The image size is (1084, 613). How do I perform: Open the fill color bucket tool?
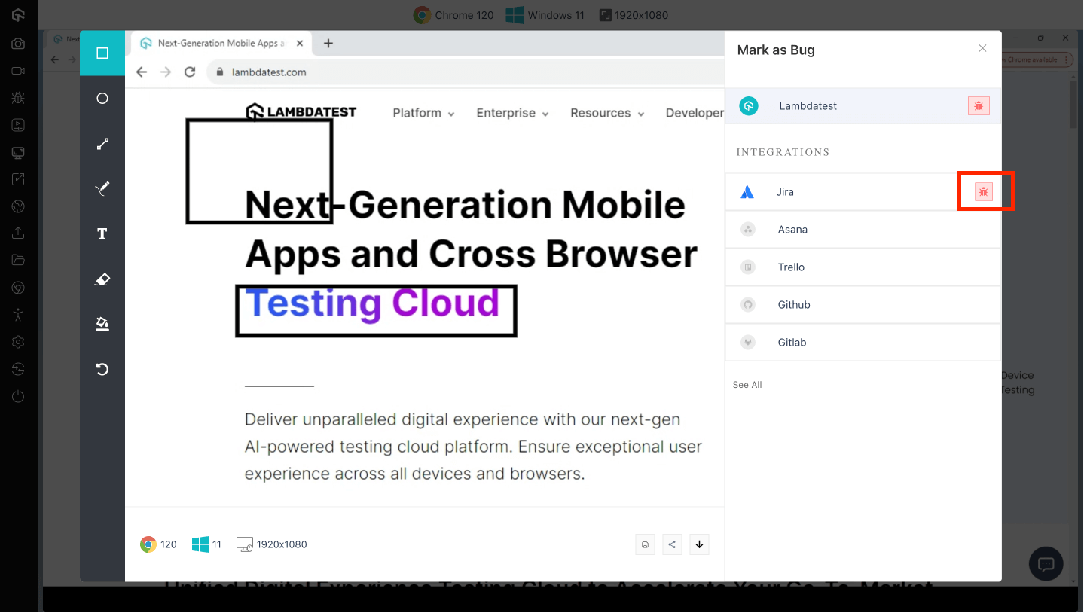pyautogui.click(x=102, y=324)
